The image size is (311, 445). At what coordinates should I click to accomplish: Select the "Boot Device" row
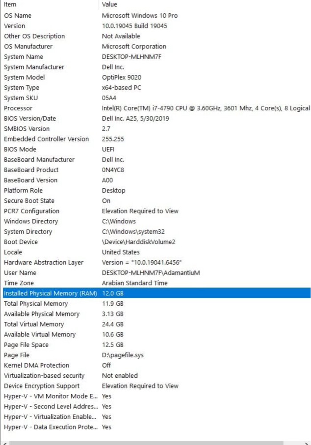pyautogui.click(x=157, y=242)
